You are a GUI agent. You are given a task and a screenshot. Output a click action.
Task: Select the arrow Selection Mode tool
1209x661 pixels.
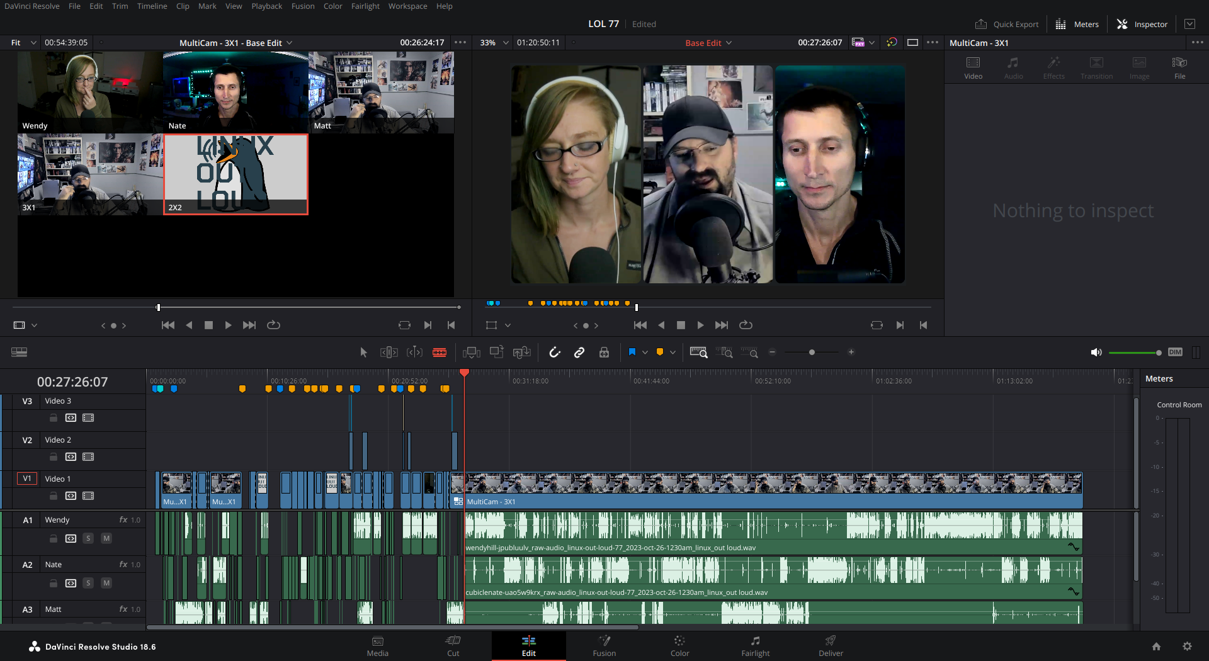[363, 353]
